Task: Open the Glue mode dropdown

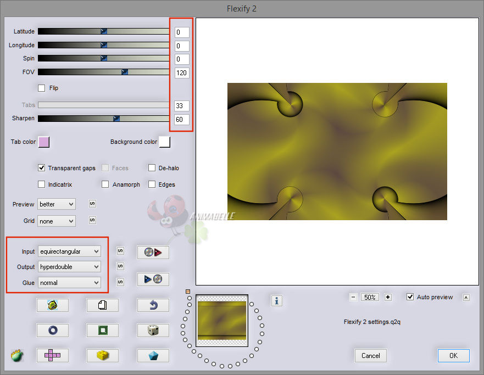Action: click(x=69, y=282)
